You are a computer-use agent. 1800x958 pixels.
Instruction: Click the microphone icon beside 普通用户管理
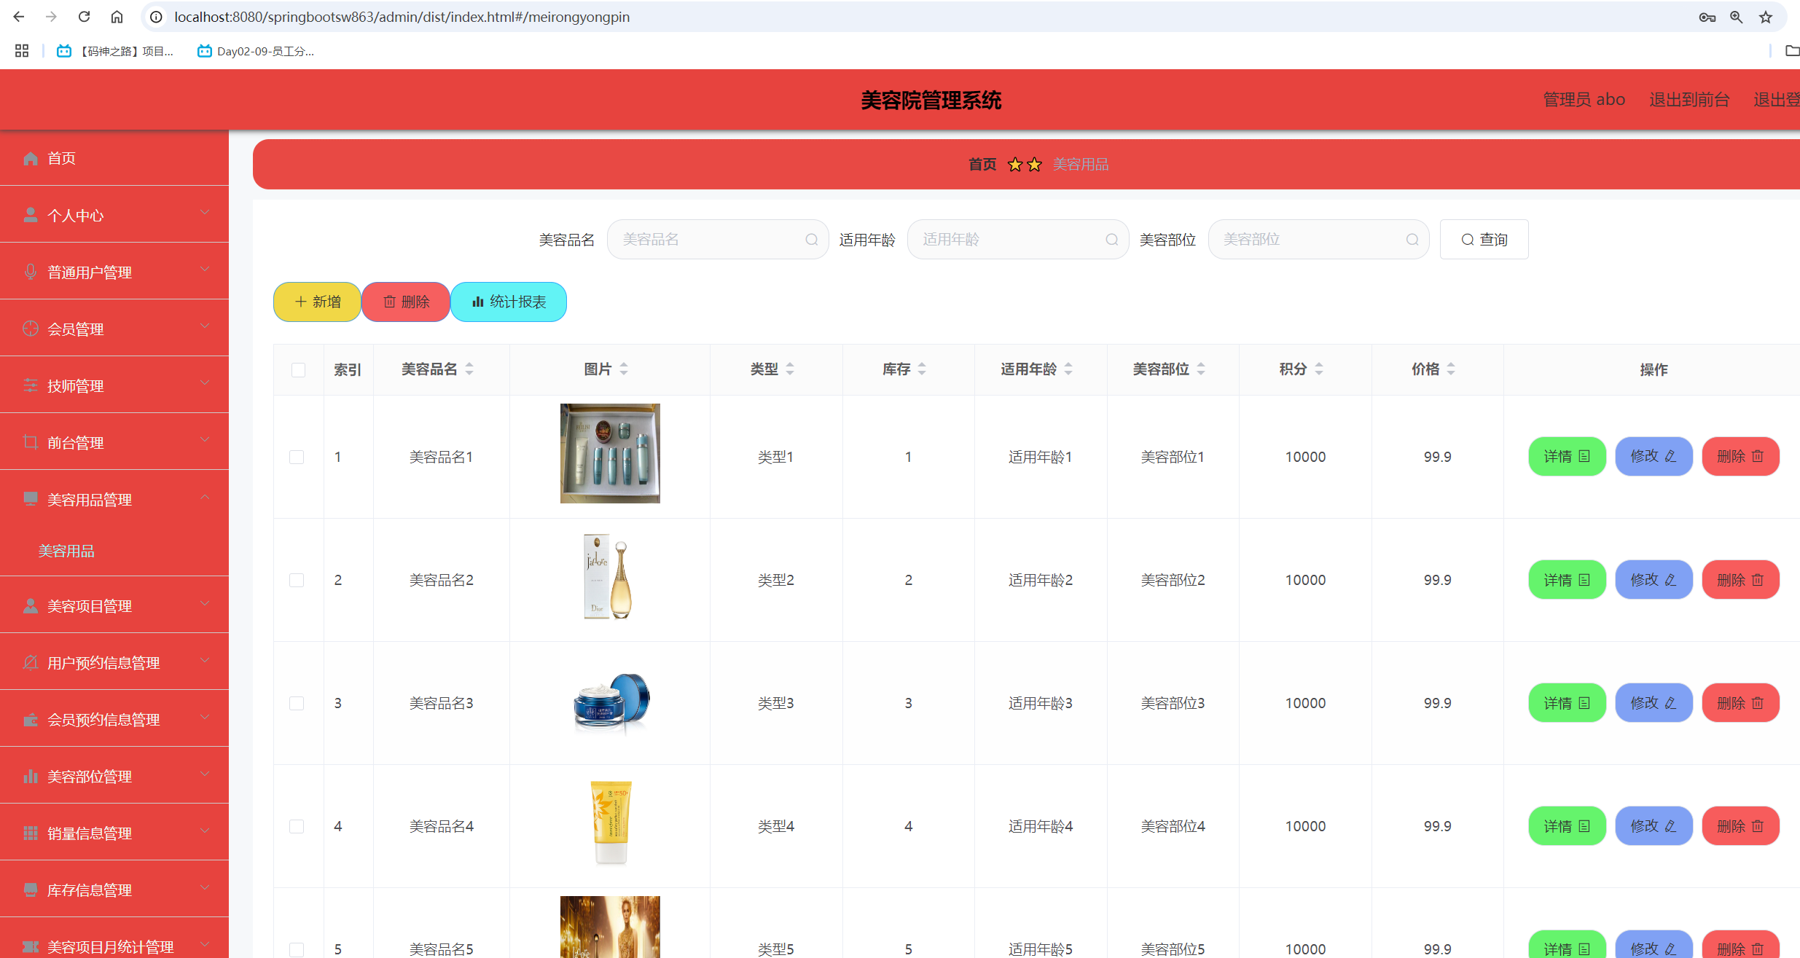coord(31,271)
